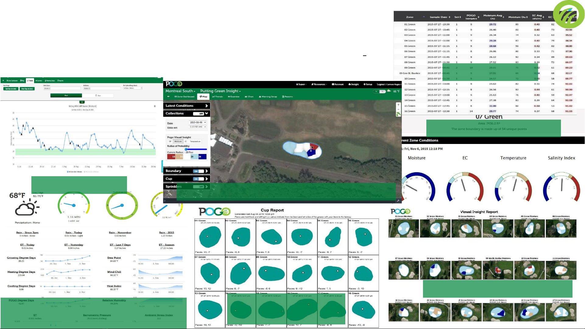Image resolution: width=585 pixels, height=329 pixels.
Task: Switch the temperature unit toggle beside 66 °F
Action: [379, 91]
